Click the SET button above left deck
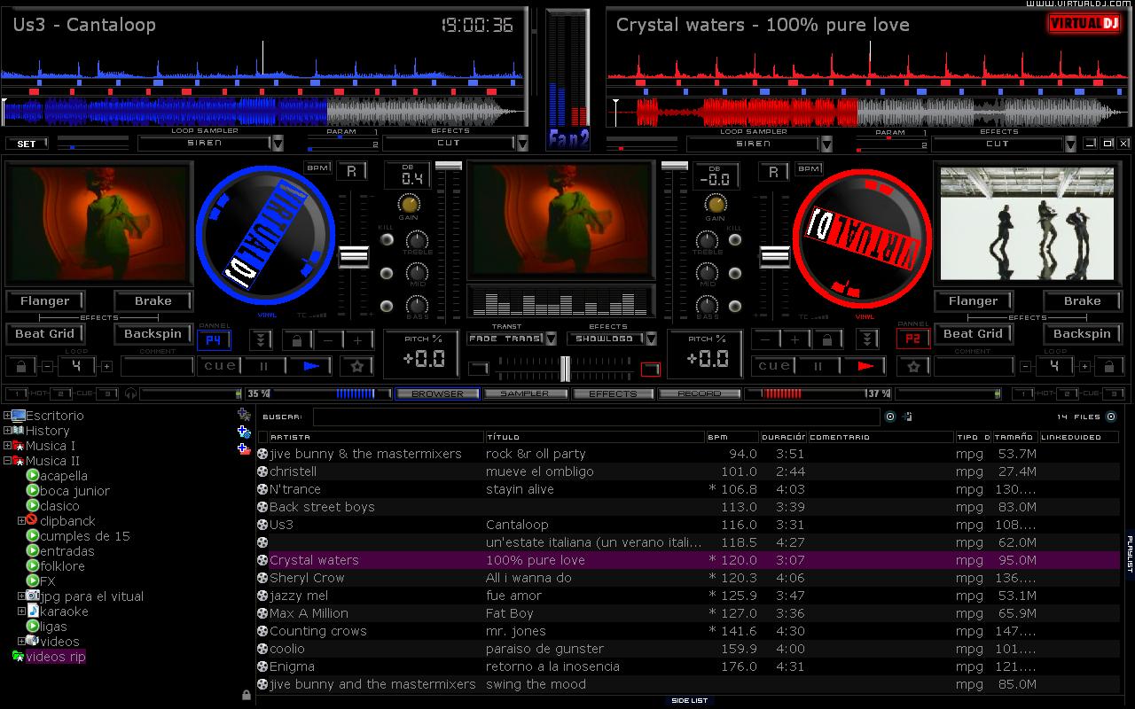1135x709 pixels. click(27, 144)
